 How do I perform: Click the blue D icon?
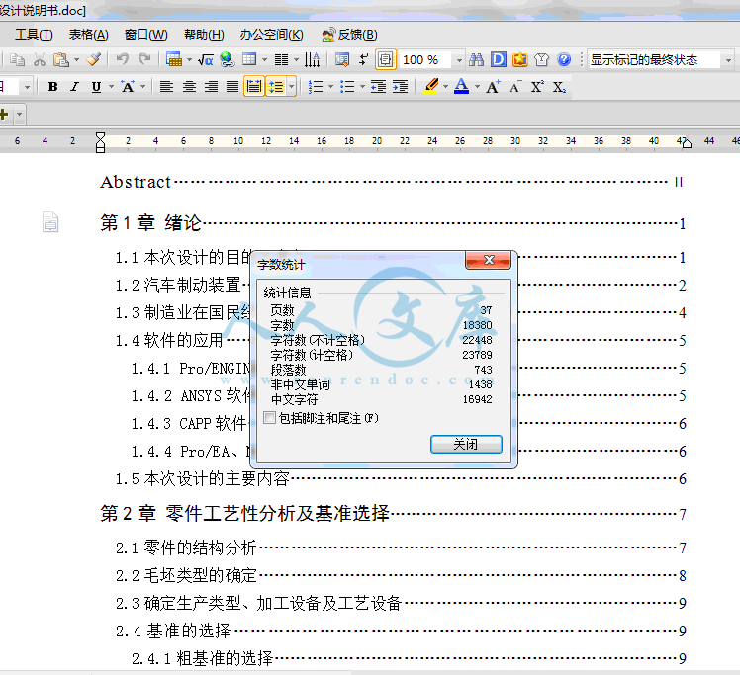499,60
